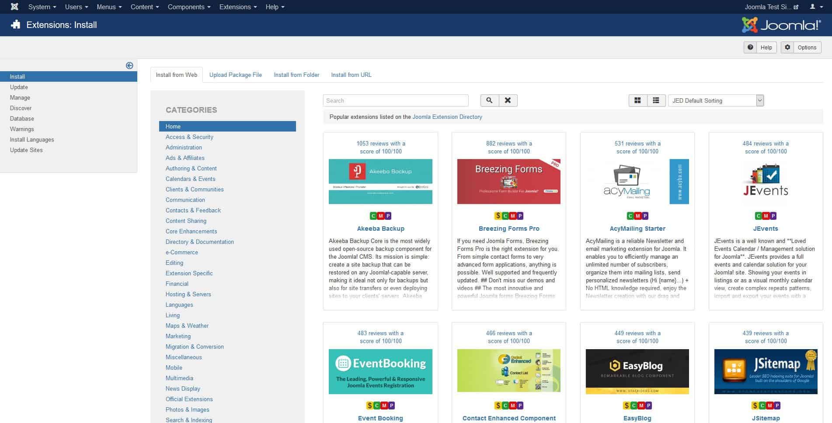Open Update in the sidebar
This screenshot has height=423, width=832.
click(19, 87)
